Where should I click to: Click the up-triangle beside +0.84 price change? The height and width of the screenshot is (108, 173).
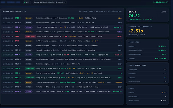point(129,19)
